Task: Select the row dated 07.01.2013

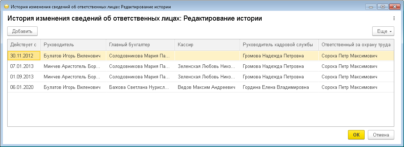Action: [x=22, y=67]
